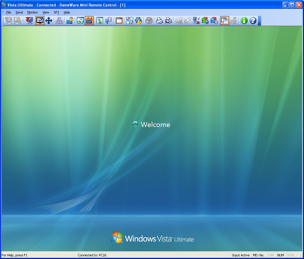304x259 pixels.
Task: Open the dropdown arrow beside the Reconnect icon
Action: (x=23, y=21)
